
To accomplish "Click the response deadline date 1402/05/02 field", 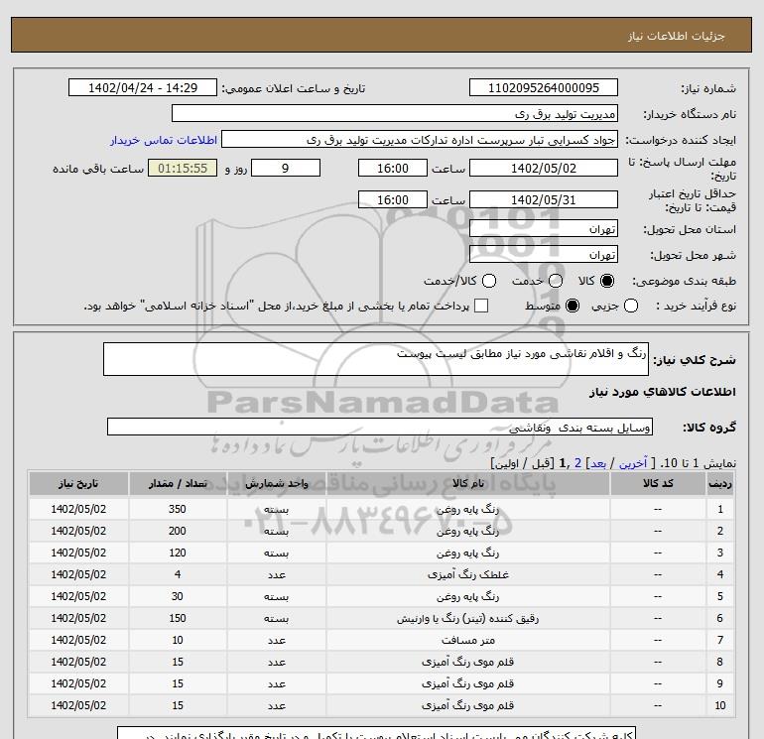I will [x=544, y=168].
